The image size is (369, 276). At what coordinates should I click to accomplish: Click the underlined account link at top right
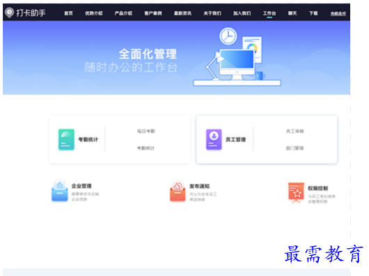[x=338, y=14]
